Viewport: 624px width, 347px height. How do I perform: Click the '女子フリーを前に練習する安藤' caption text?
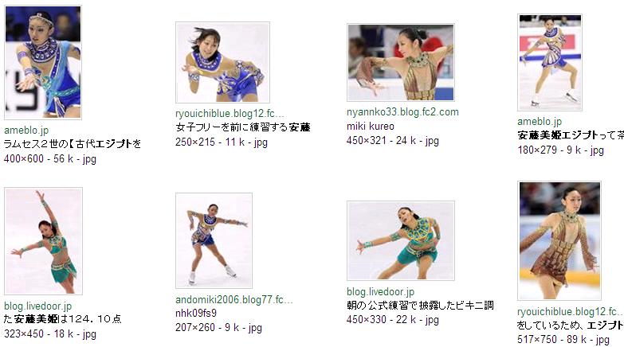point(243,127)
